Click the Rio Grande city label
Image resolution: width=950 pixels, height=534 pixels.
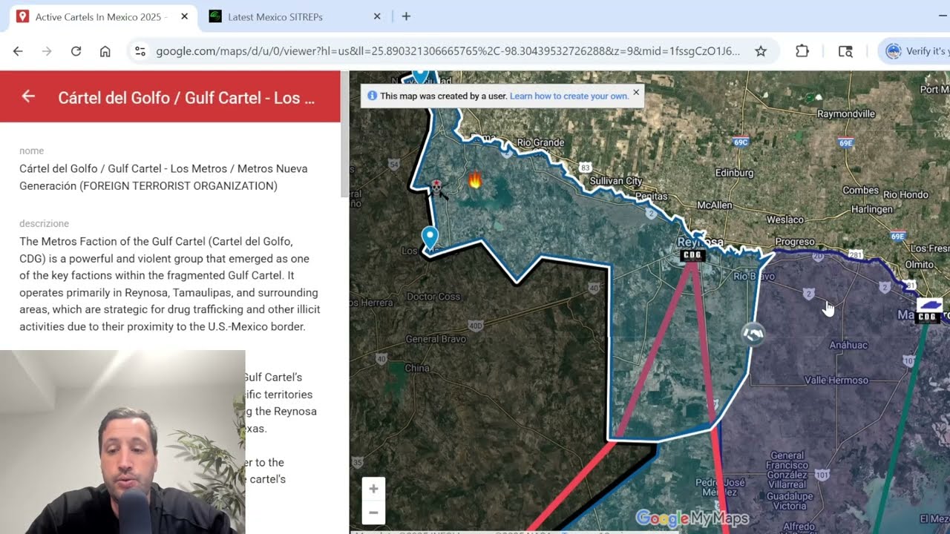tap(540, 142)
